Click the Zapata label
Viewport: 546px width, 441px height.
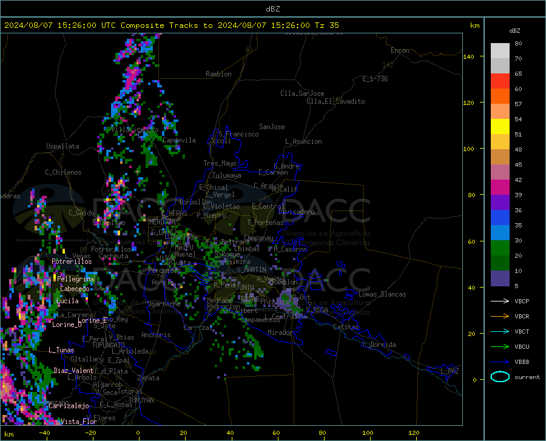click(x=149, y=378)
